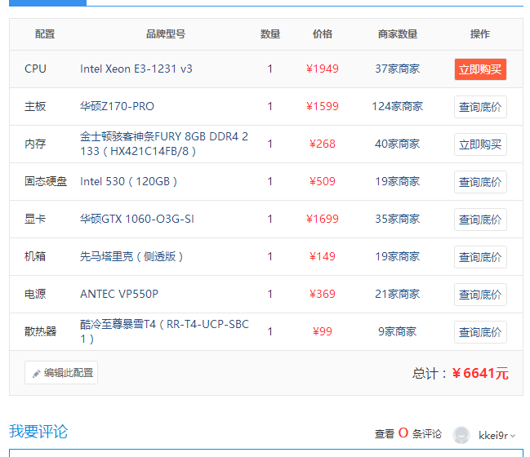Click 40家商家 in 内存 row
530x457 pixels.
(x=397, y=144)
